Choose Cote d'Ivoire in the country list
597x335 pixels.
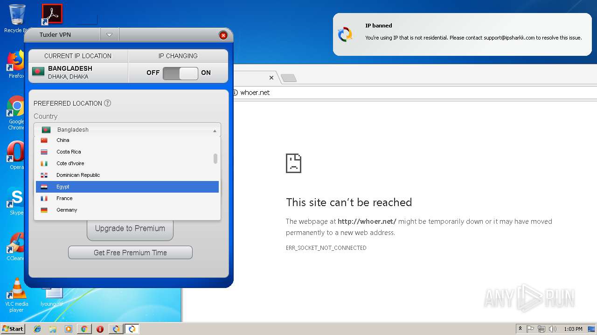tap(127, 163)
